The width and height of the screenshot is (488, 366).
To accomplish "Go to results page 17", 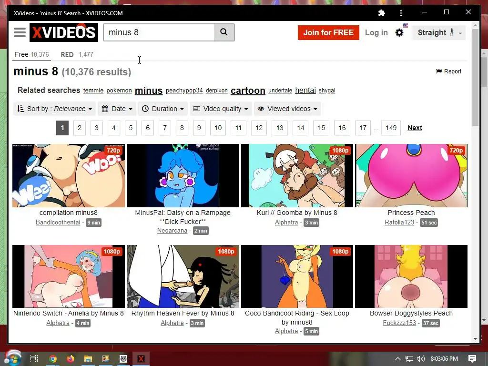I will (x=363, y=128).
